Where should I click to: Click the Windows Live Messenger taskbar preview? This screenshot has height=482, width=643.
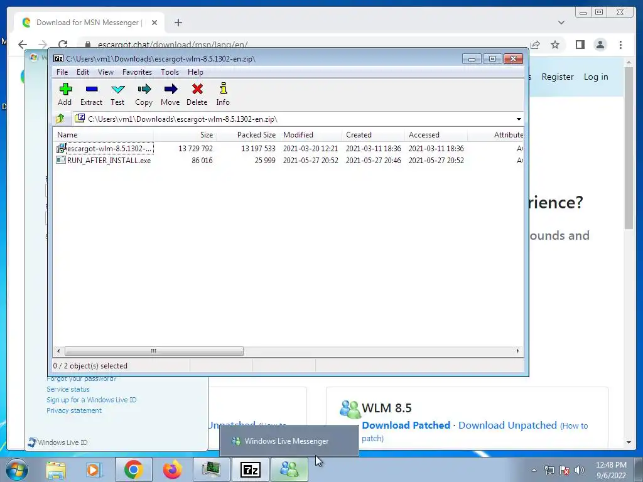tap(289, 441)
